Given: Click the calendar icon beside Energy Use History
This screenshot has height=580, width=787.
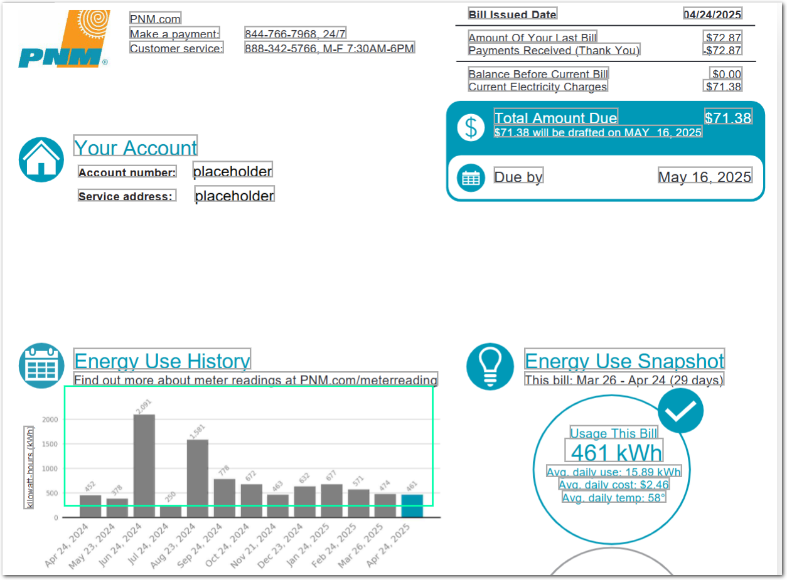Looking at the screenshot, I should coord(42,366).
